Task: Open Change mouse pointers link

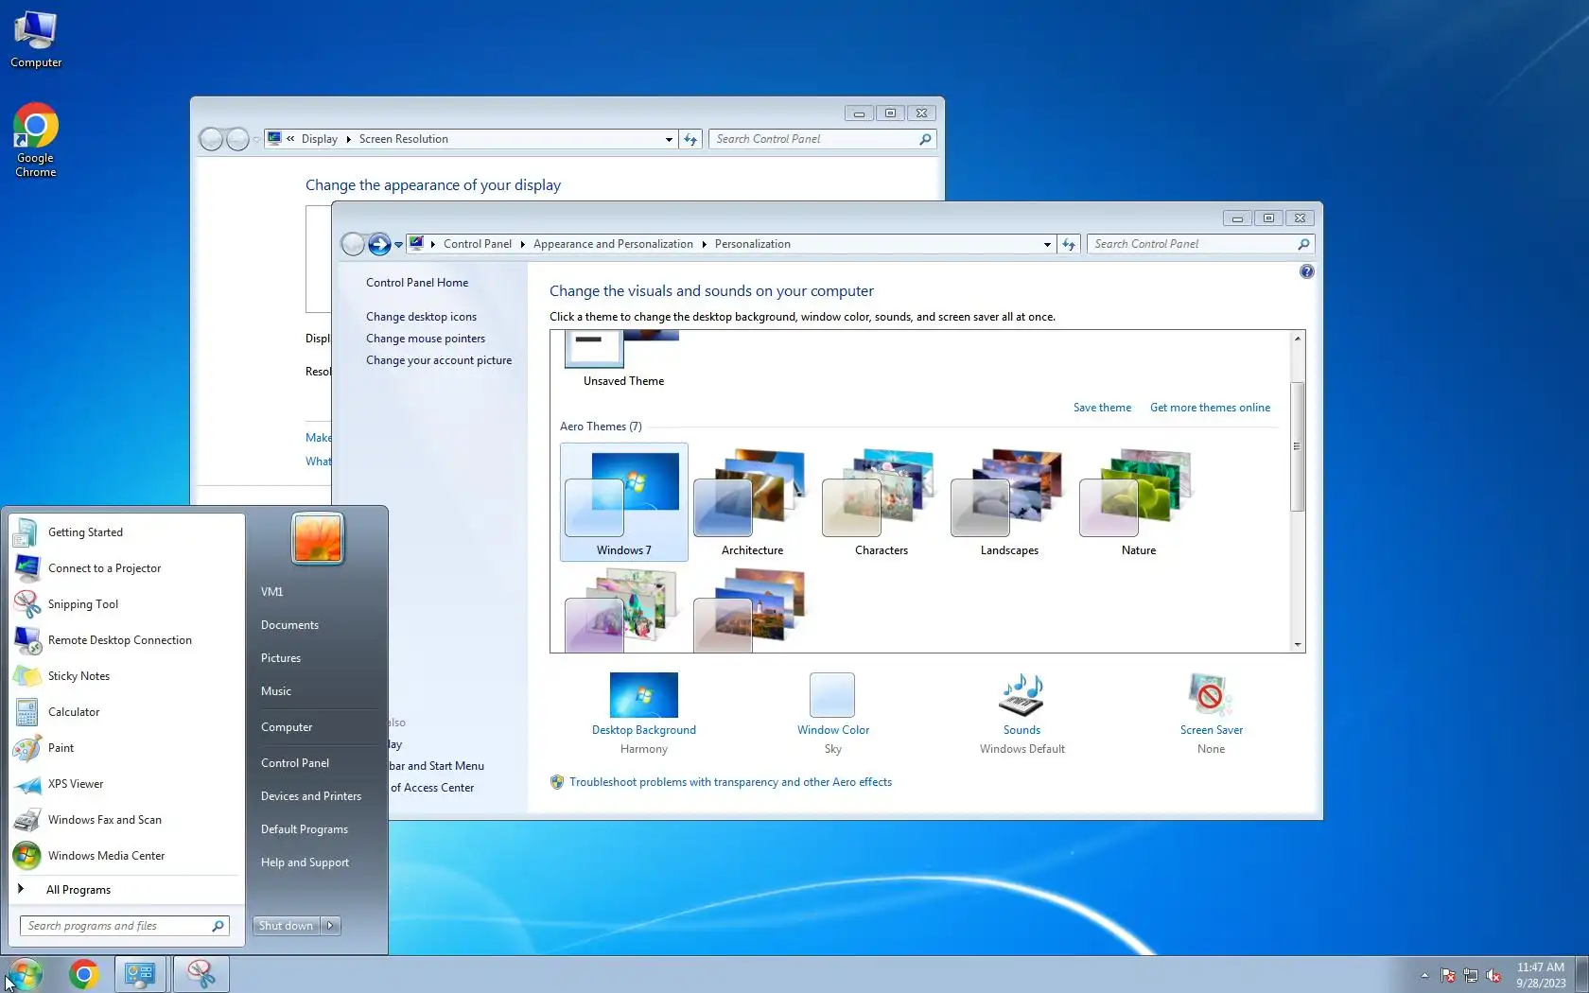Action: [426, 339]
